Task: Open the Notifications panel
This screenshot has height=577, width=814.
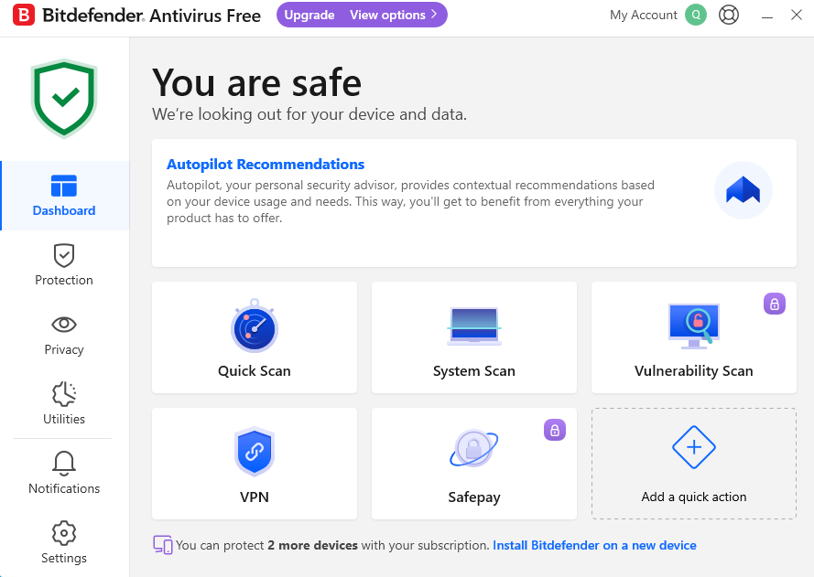Action: click(x=64, y=474)
